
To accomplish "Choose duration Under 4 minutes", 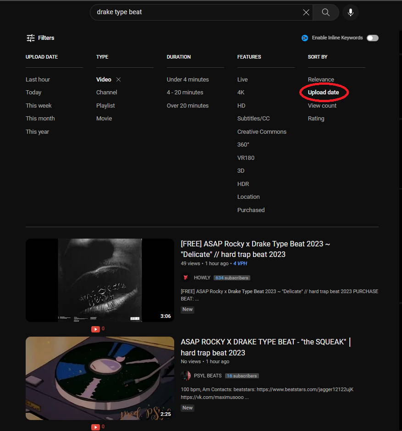I will (x=187, y=79).
